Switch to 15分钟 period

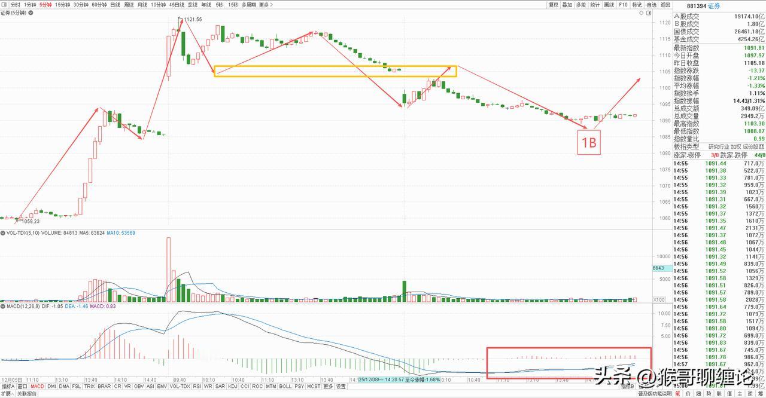click(x=62, y=4)
